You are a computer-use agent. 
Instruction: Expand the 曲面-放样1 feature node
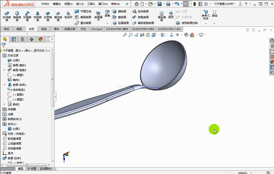coord(4,85)
